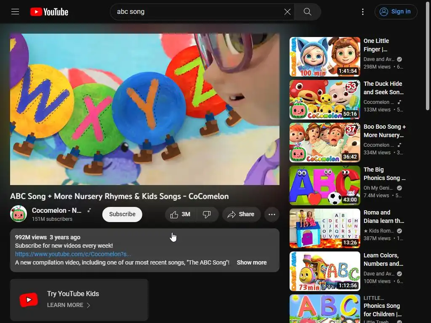Open The Big Phonics Song thumbnail
The height and width of the screenshot is (323, 431).
click(325, 185)
